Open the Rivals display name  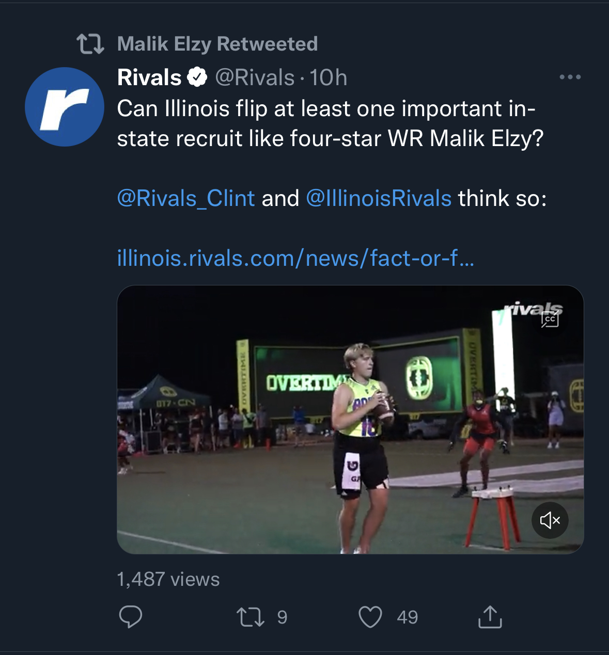[x=149, y=77]
